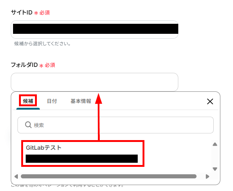The image size is (233, 191).
Task: Click the サイトID input field
Action: 95,29
